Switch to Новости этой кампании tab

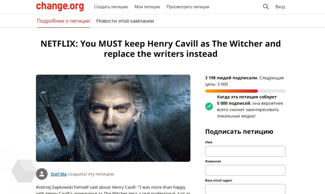coord(125,21)
